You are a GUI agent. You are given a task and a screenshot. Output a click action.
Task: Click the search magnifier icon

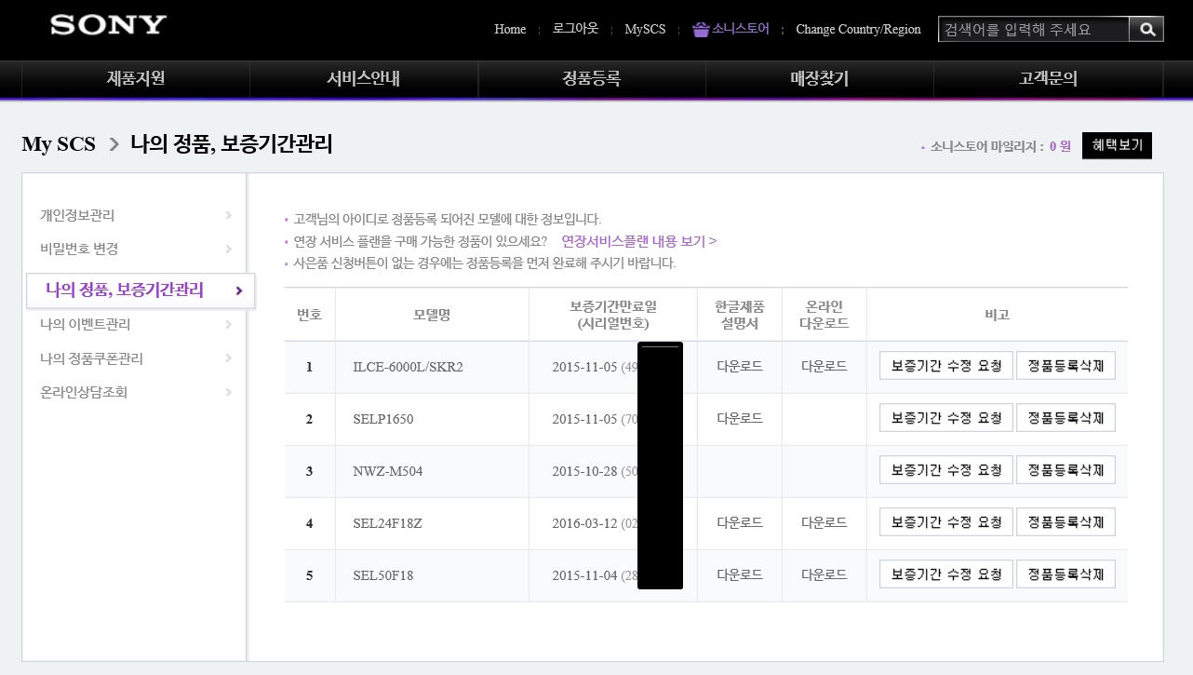[x=1146, y=30]
